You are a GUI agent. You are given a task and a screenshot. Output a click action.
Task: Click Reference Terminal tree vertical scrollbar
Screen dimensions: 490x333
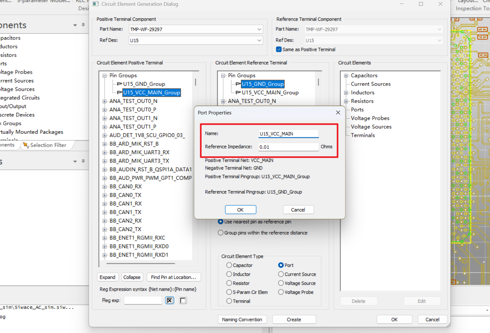[318, 82]
